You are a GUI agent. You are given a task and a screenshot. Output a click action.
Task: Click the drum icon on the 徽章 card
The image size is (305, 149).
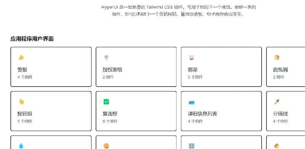[191, 58]
